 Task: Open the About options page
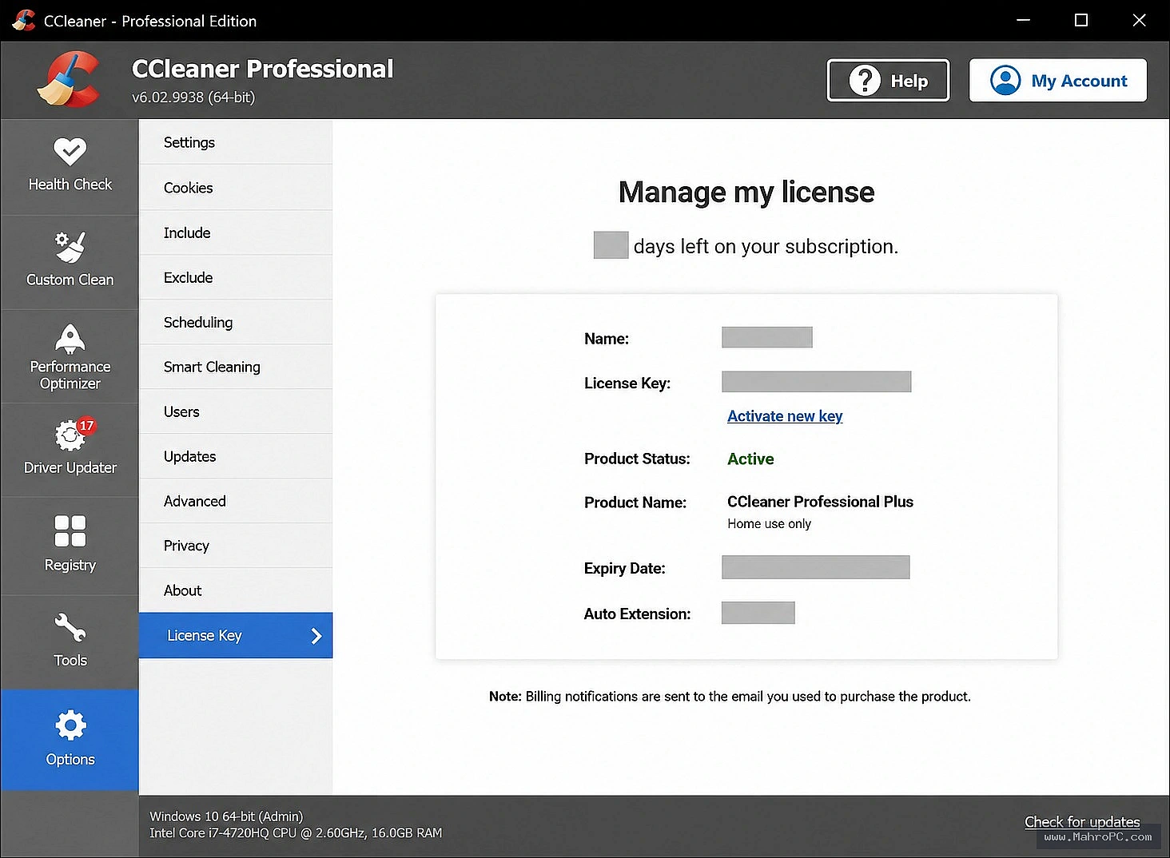tap(236, 590)
